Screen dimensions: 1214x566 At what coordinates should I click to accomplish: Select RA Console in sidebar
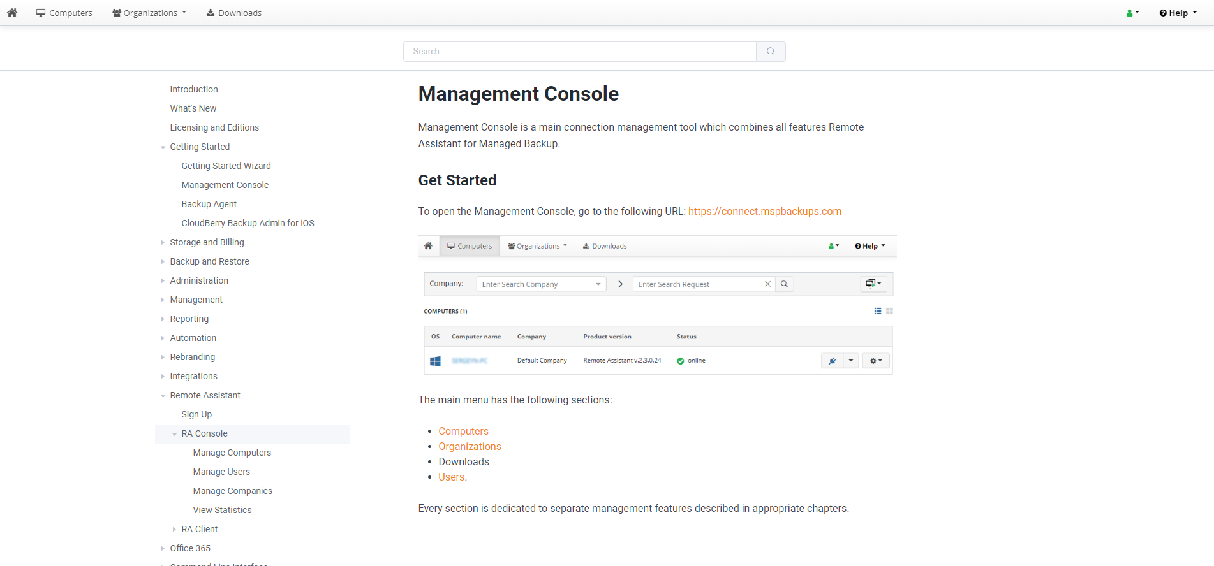click(x=204, y=433)
